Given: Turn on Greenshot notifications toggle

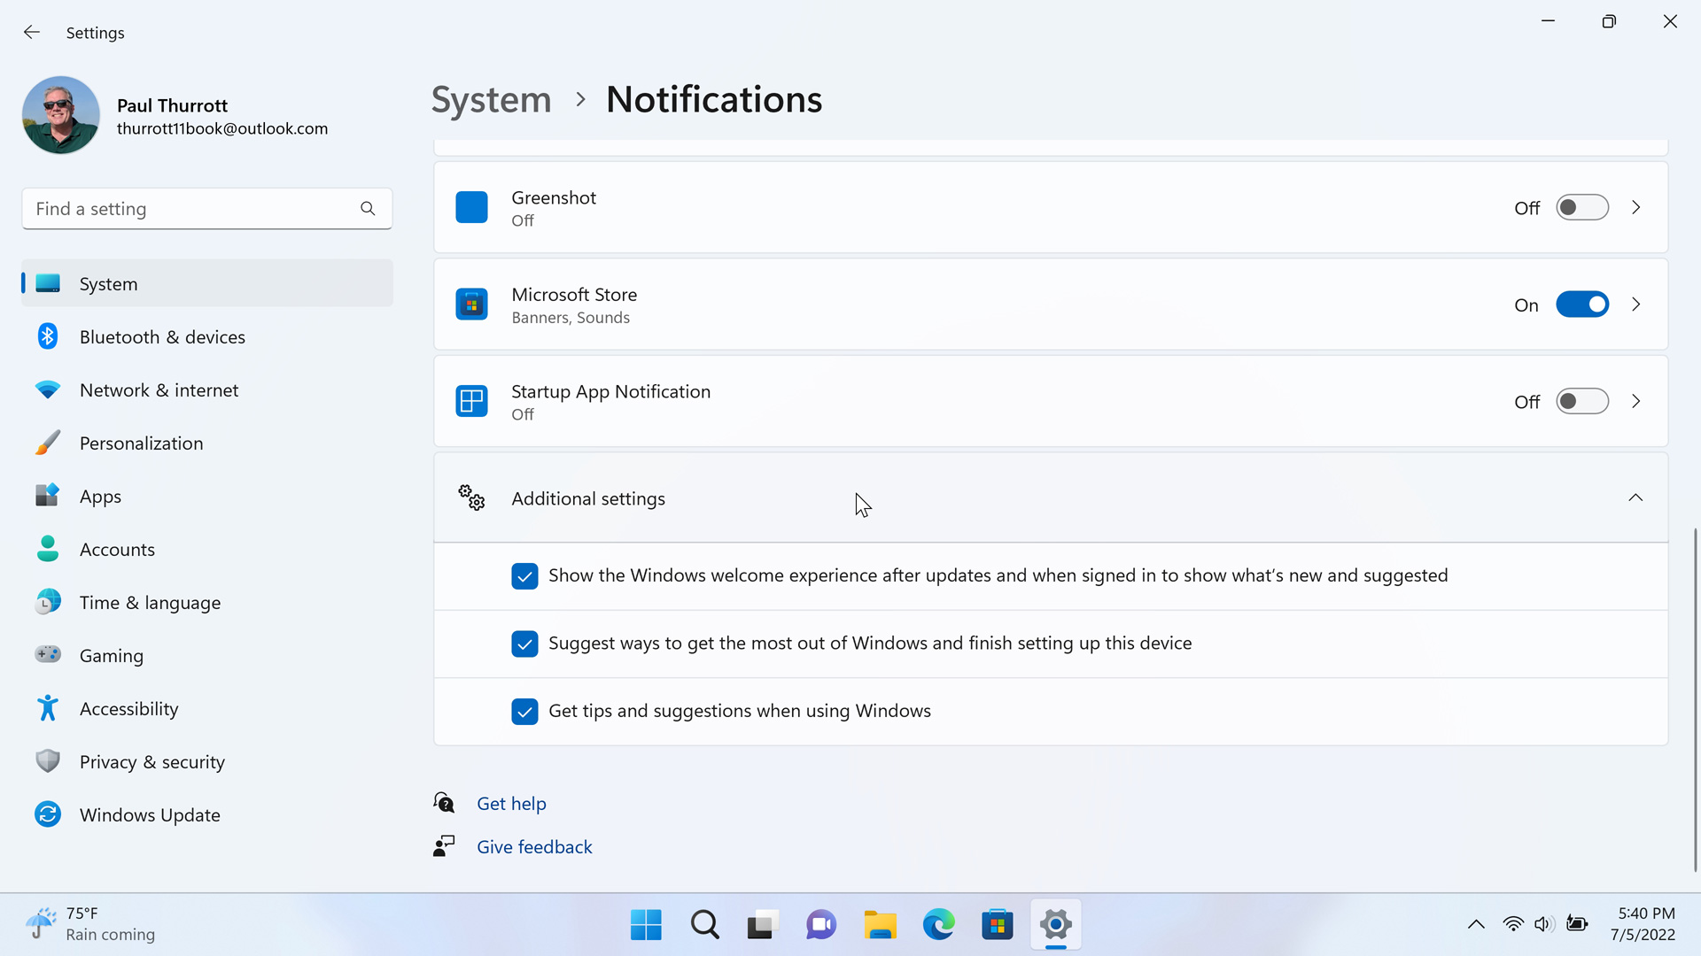Looking at the screenshot, I should coord(1581,208).
